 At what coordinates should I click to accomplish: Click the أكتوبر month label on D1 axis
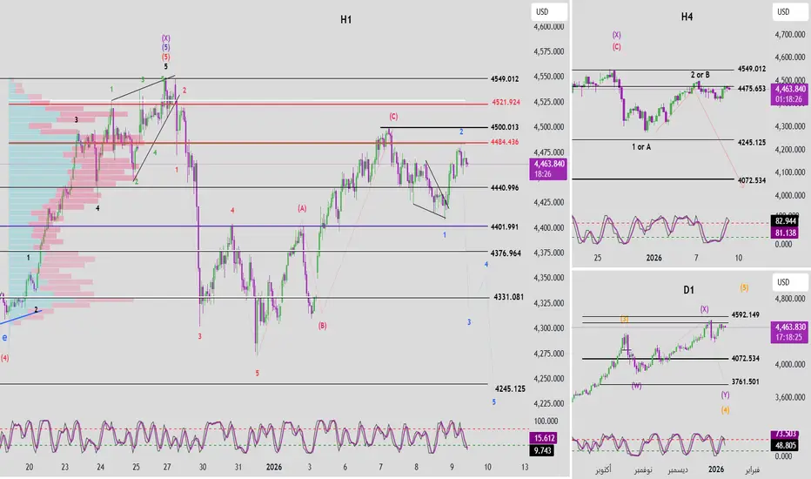603,469
